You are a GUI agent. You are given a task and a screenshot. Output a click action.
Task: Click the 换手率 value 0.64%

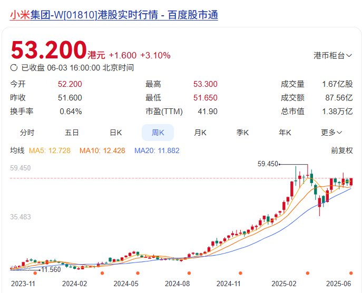[71, 112]
